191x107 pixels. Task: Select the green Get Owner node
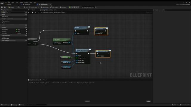(62, 41)
